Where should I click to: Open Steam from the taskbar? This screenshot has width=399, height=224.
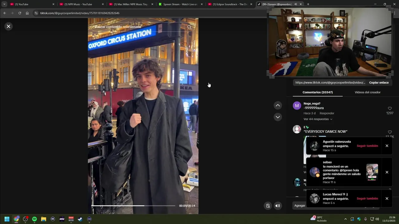(x=80, y=219)
